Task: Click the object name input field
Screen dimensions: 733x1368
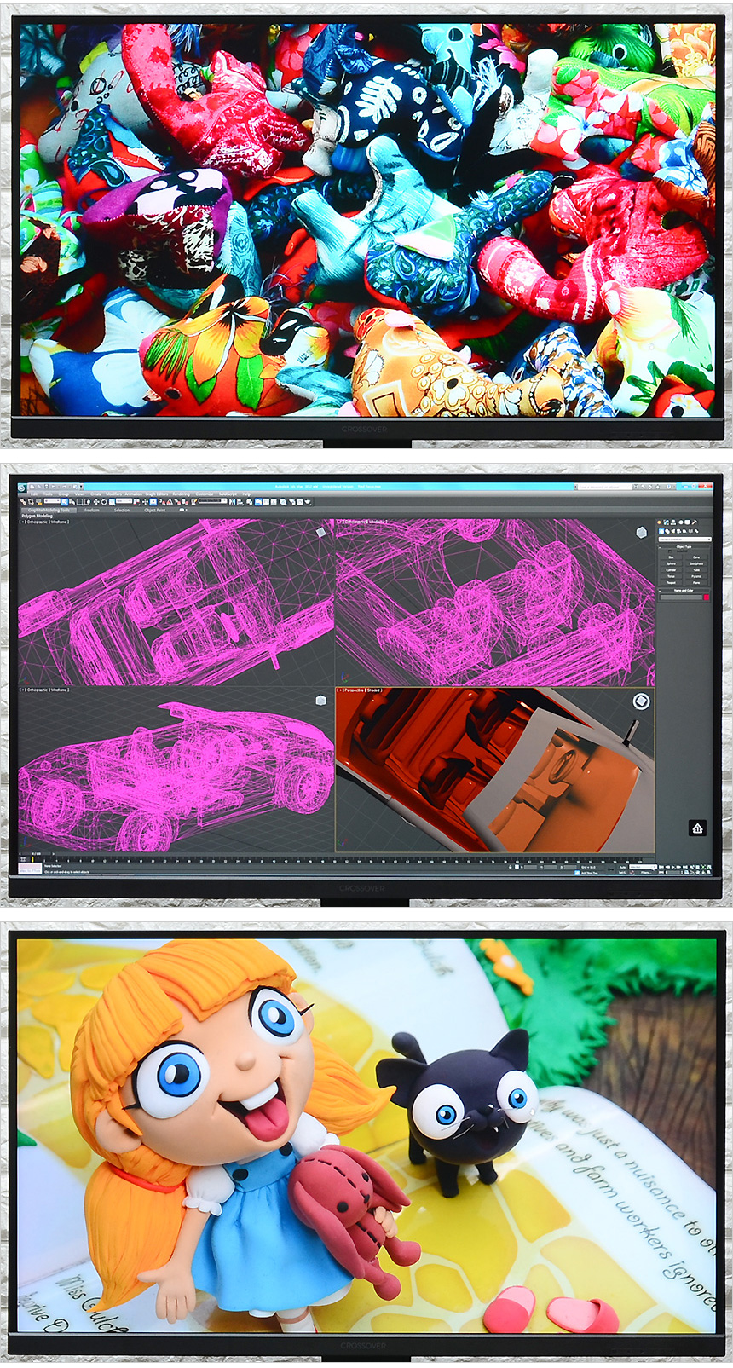Action: click(x=680, y=597)
